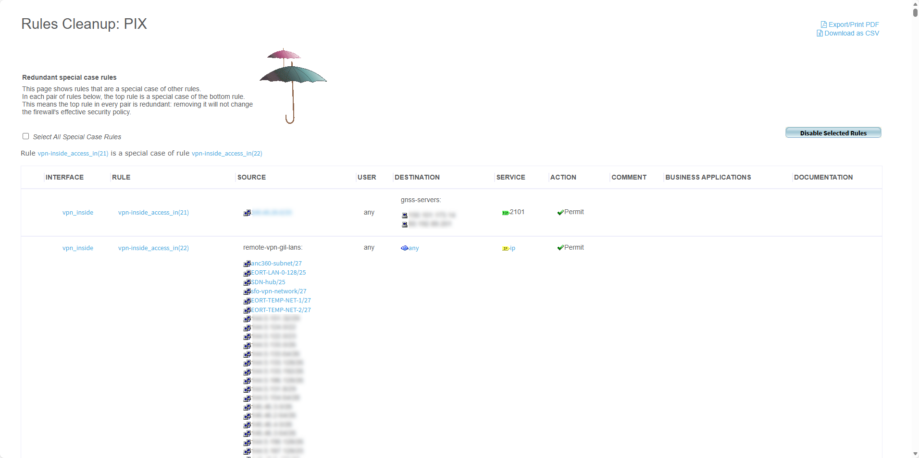Click the blue 'any' destination icon

[x=404, y=248]
